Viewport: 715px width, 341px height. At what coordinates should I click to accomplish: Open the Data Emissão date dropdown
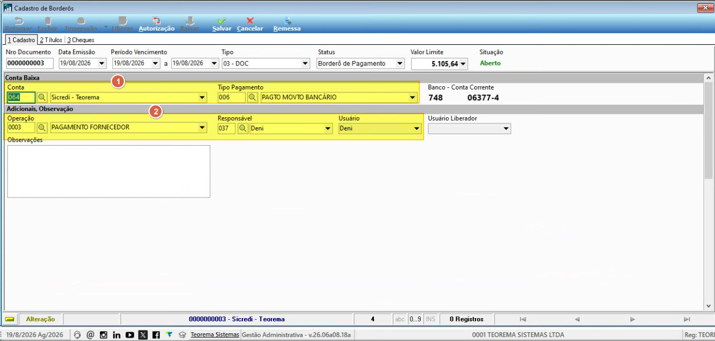(x=102, y=64)
